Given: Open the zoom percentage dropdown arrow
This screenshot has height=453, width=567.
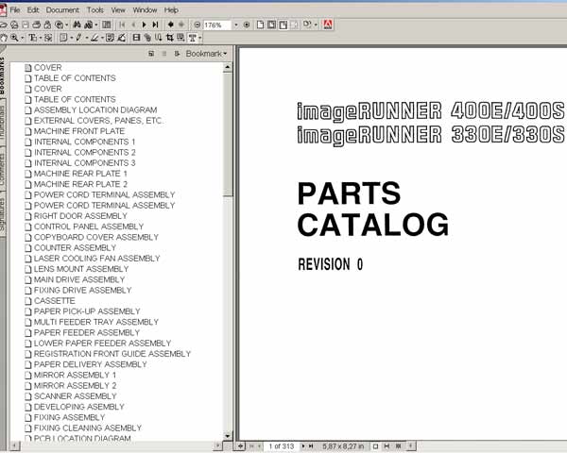Looking at the screenshot, I should [236, 25].
